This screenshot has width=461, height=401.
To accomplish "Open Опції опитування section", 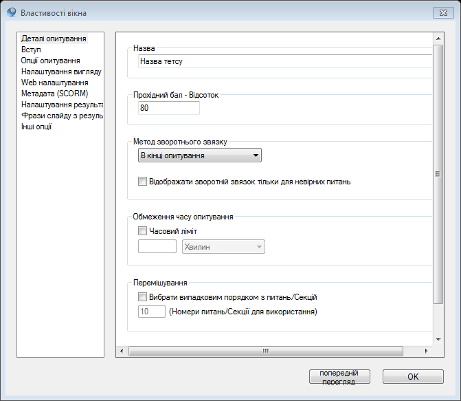I will point(50,61).
